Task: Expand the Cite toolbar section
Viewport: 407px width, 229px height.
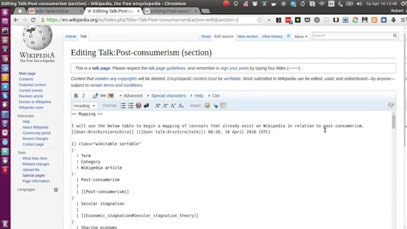Action: [x=214, y=96]
